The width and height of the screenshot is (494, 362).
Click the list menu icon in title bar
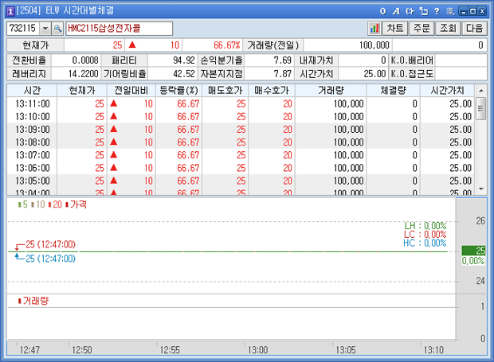tap(451, 10)
